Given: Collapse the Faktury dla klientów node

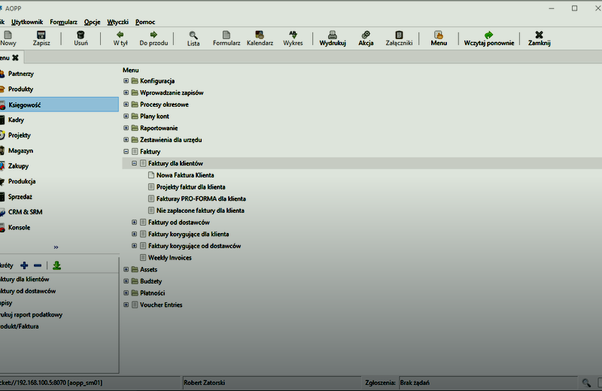Looking at the screenshot, I should click(x=135, y=163).
